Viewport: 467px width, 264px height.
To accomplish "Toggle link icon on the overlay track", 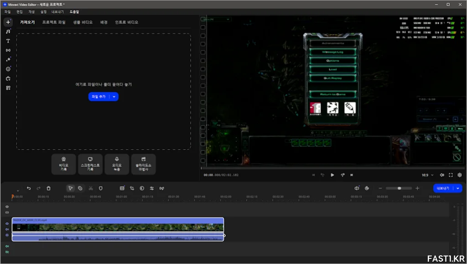I will (7, 212).
